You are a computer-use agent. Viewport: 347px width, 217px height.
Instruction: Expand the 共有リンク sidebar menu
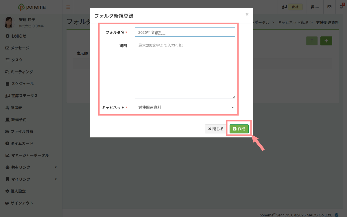(31, 167)
